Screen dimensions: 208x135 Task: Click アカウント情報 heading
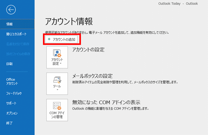click(x=69, y=21)
